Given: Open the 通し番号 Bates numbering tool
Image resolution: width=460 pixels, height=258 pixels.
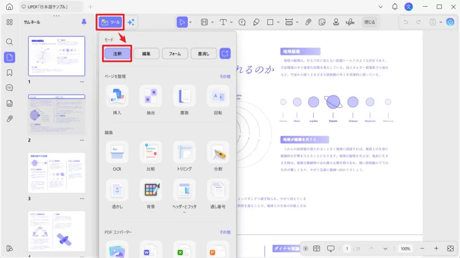Looking at the screenshot, I should pos(218,194).
